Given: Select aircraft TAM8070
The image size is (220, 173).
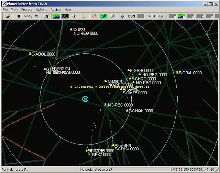Looking at the screenshot, I should click(106, 81).
